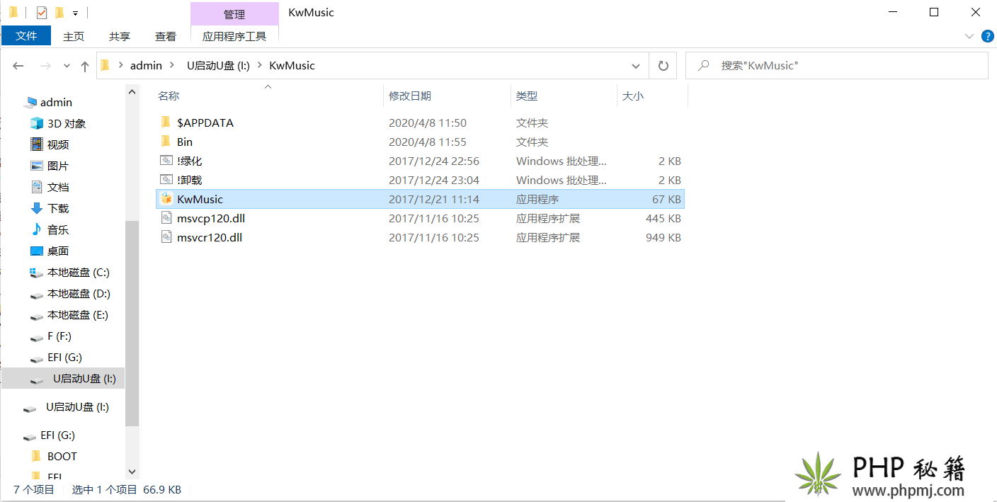
Task: Switch to the 主页 ribbon tab
Action: 74,36
